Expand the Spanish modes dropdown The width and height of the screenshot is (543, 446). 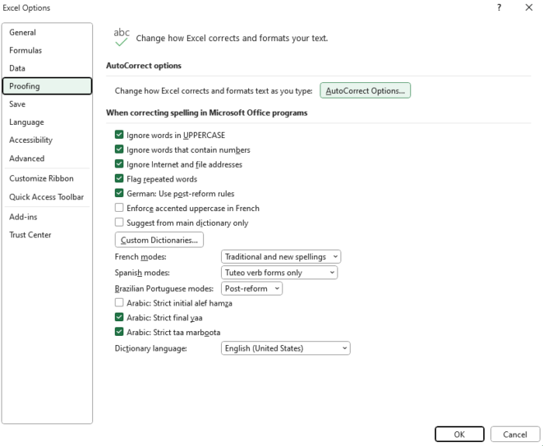point(279,272)
